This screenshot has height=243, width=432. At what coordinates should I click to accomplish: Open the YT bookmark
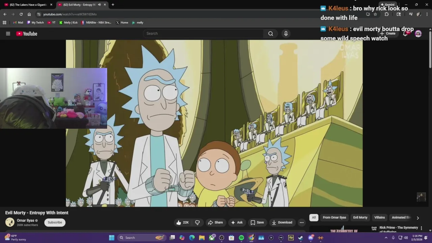[51, 23]
